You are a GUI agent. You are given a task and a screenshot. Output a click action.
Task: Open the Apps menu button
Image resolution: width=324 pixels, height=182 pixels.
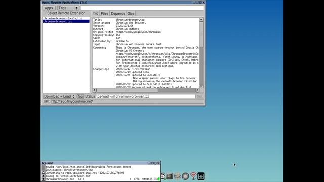click(x=49, y=8)
